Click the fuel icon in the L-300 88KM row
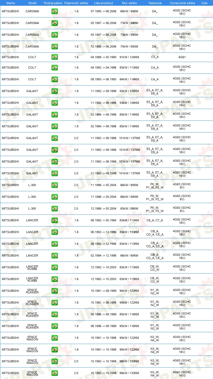Viewport: 213px width, 379px height. click(54, 208)
